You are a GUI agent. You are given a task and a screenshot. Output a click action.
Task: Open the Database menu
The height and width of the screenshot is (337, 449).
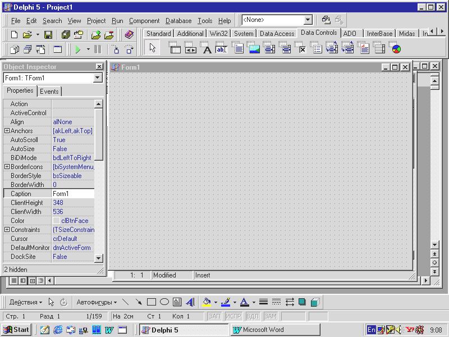click(178, 21)
